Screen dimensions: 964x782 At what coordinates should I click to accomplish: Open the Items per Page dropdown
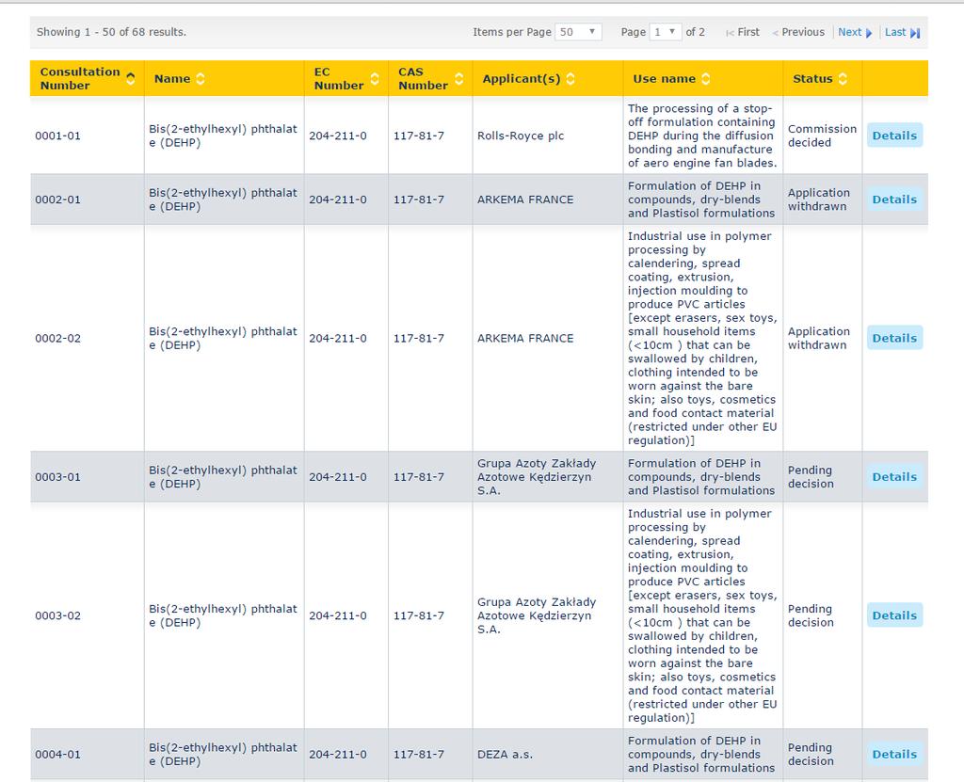578,32
